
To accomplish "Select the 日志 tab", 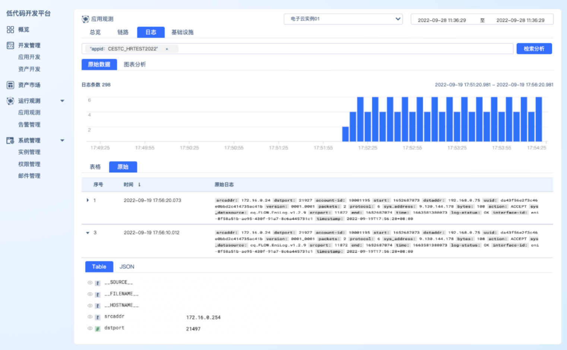I will (x=151, y=32).
